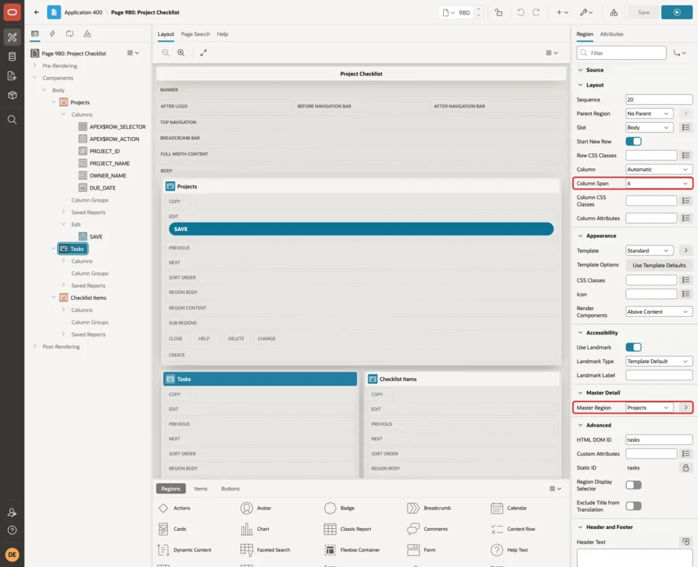Toggle the Start New Row switch
Viewport: 698px width, 567px height.
point(633,142)
